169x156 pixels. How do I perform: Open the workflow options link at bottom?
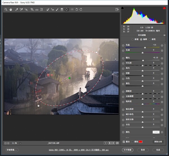79,150
